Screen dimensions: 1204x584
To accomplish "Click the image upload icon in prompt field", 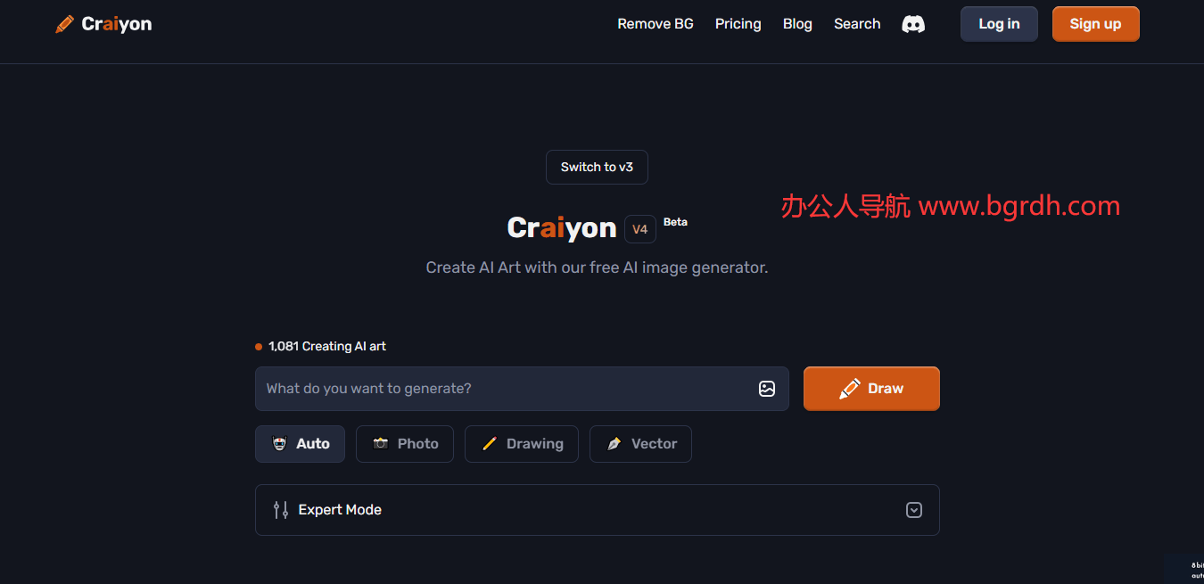I will (x=766, y=388).
